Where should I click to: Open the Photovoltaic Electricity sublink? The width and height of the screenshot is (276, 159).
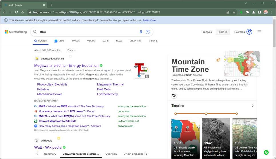pos(52,84)
